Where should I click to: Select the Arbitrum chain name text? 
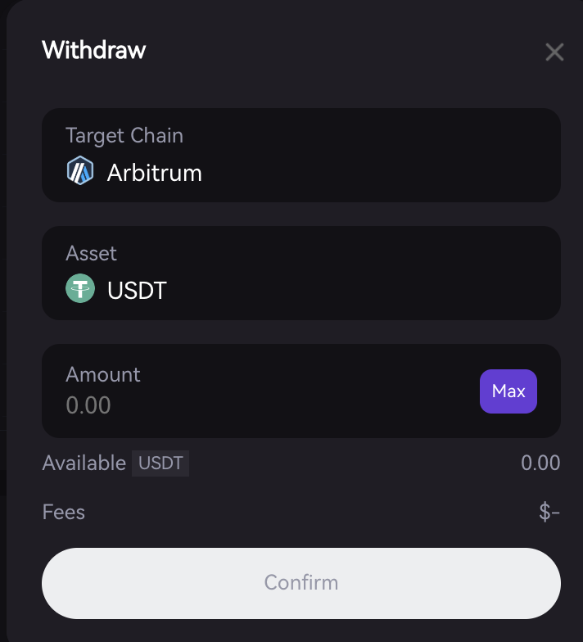[x=155, y=173]
